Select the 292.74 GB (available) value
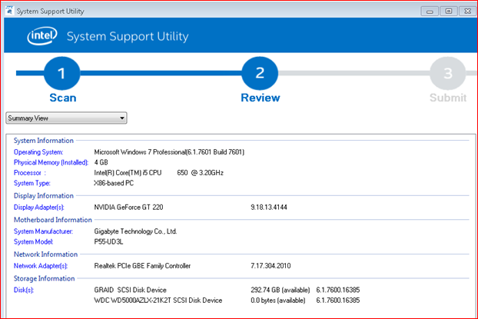 pyautogui.click(x=280, y=290)
